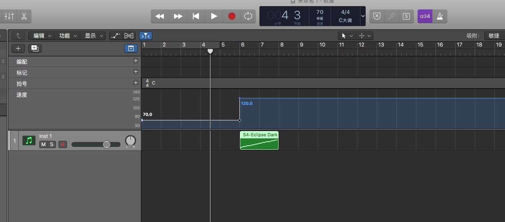Click the 4/4 C signature entry in the signature track

pyautogui.click(x=150, y=83)
